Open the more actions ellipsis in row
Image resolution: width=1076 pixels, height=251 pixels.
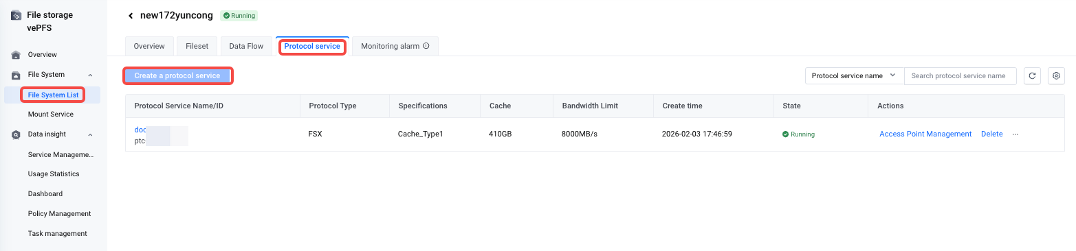[1015, 134]
